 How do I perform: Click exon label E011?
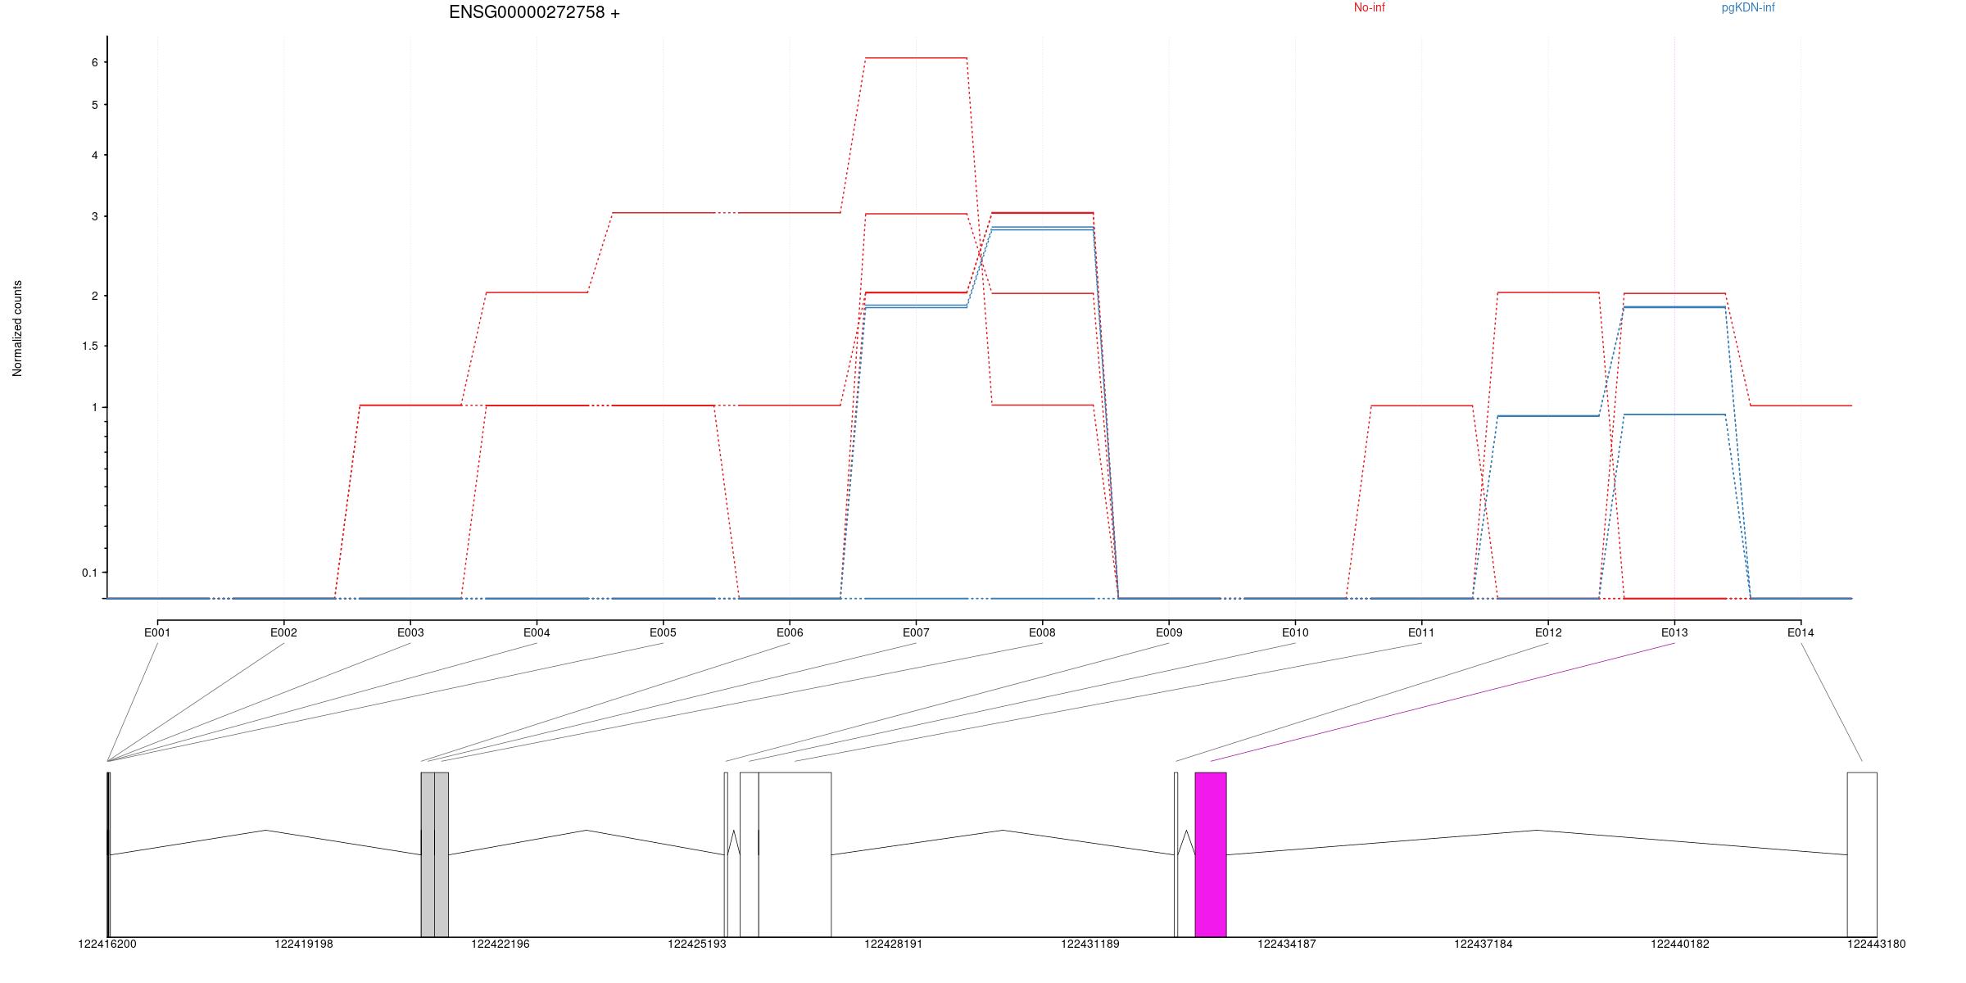pos(1421,632)
